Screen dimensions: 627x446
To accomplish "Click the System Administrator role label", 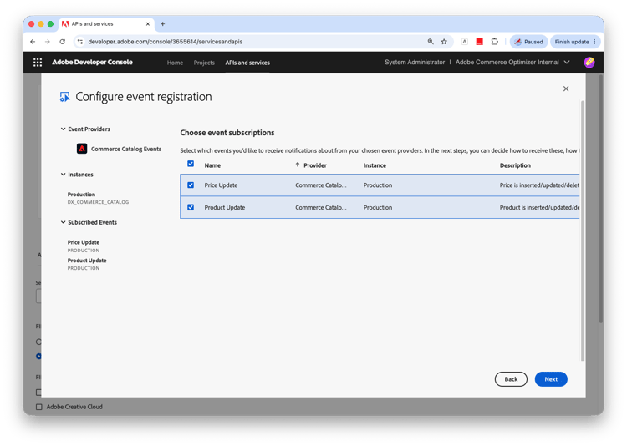I will [x=415, y=63].
